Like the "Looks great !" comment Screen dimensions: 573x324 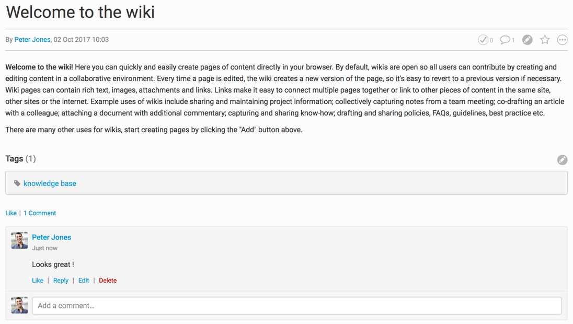[x=38, y=281]
